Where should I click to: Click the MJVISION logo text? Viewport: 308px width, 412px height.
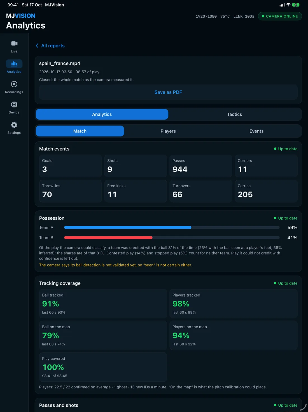point(21,16)
